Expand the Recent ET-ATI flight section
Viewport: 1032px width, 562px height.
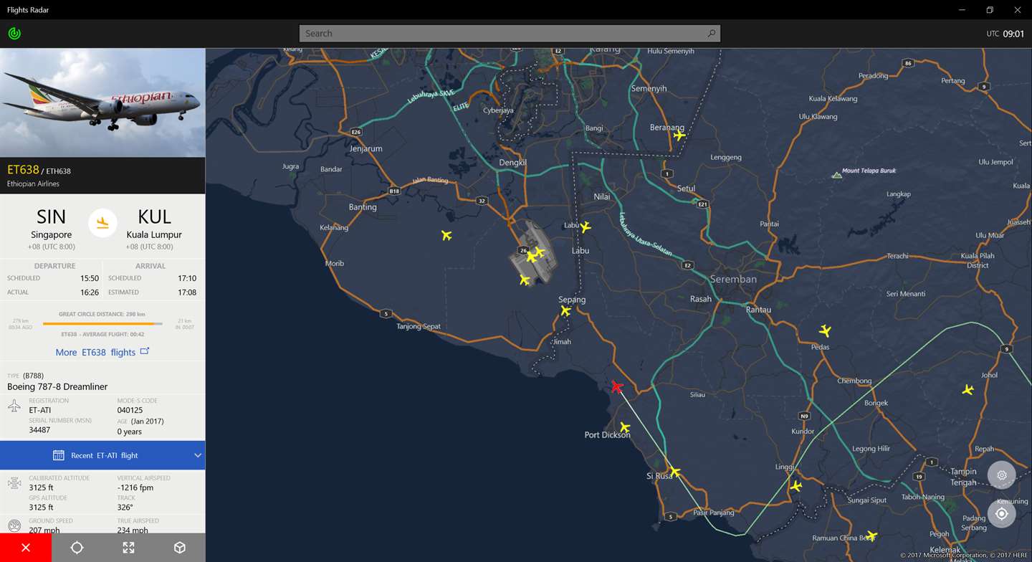102,455
